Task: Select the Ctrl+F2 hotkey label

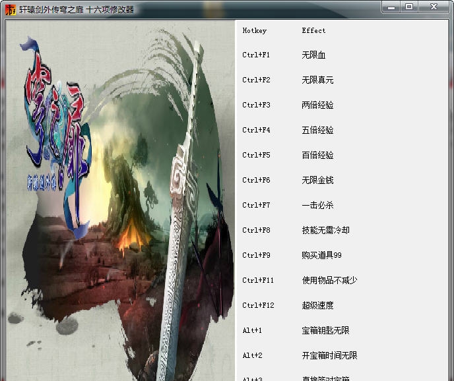Action: [256, 80]
